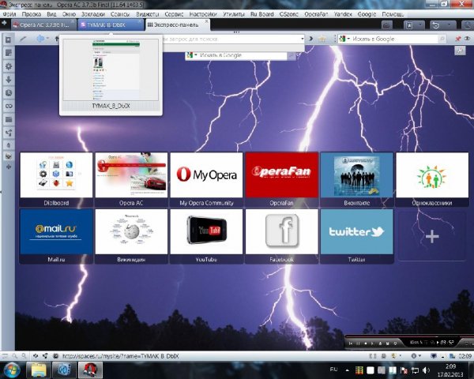This screenshot has width=474, height=379.
Task: Open the Виджеты menu
Action: click(x=147, y=14)
